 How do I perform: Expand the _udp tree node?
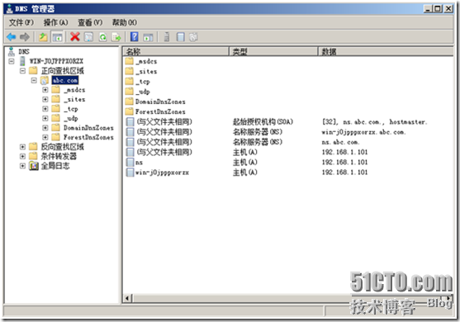45,118
